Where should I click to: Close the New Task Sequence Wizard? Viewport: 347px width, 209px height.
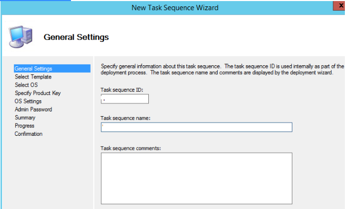click(340, 6)
